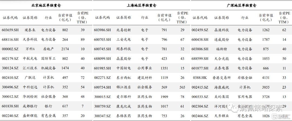Viewport: 292px width, 121px height.
Task: Click stock code 002240.SZ
Action: coord(10,116)
